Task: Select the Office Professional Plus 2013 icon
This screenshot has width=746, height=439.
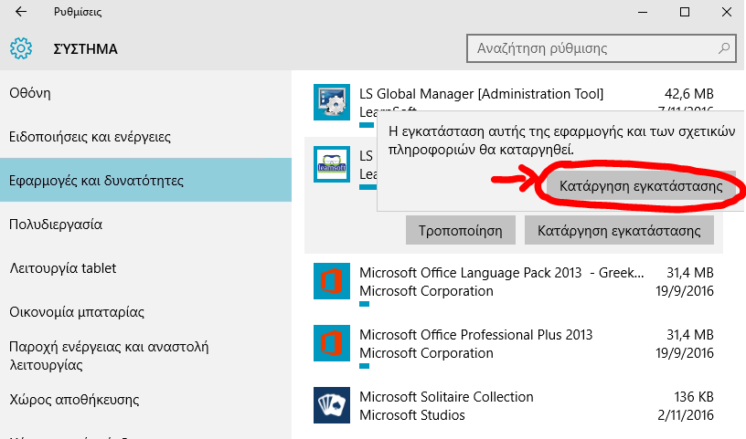Action: click(x=331, y=343)
